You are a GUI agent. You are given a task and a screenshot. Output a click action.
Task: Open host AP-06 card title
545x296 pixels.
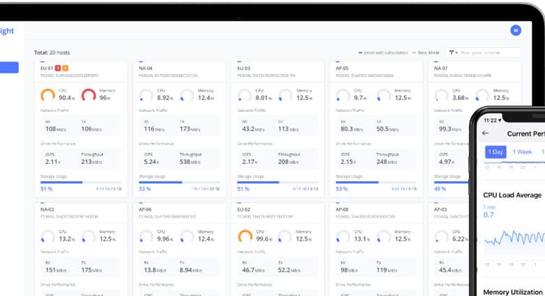coord(145,209)
